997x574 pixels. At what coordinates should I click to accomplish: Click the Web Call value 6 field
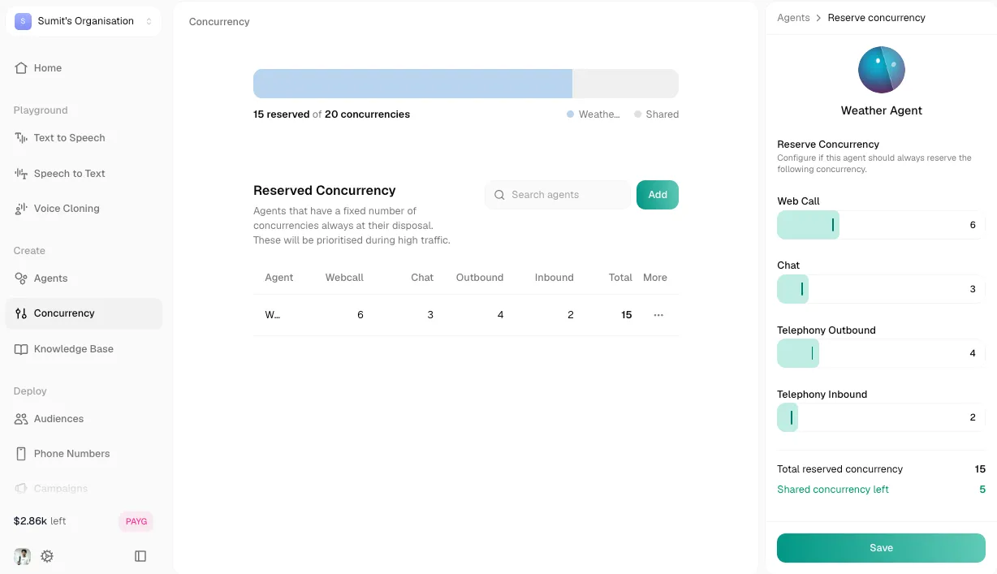(973, 225)
